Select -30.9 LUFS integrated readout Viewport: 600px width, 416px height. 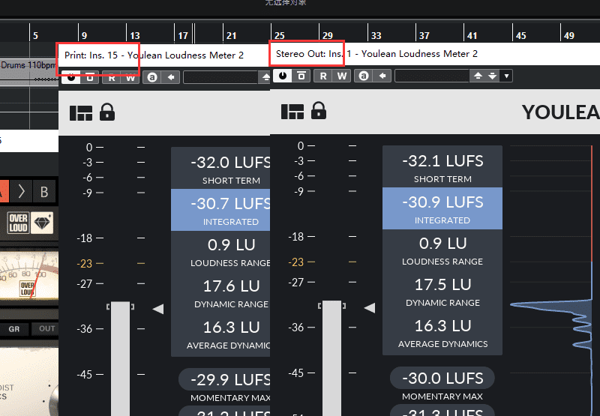coord(442,208)
